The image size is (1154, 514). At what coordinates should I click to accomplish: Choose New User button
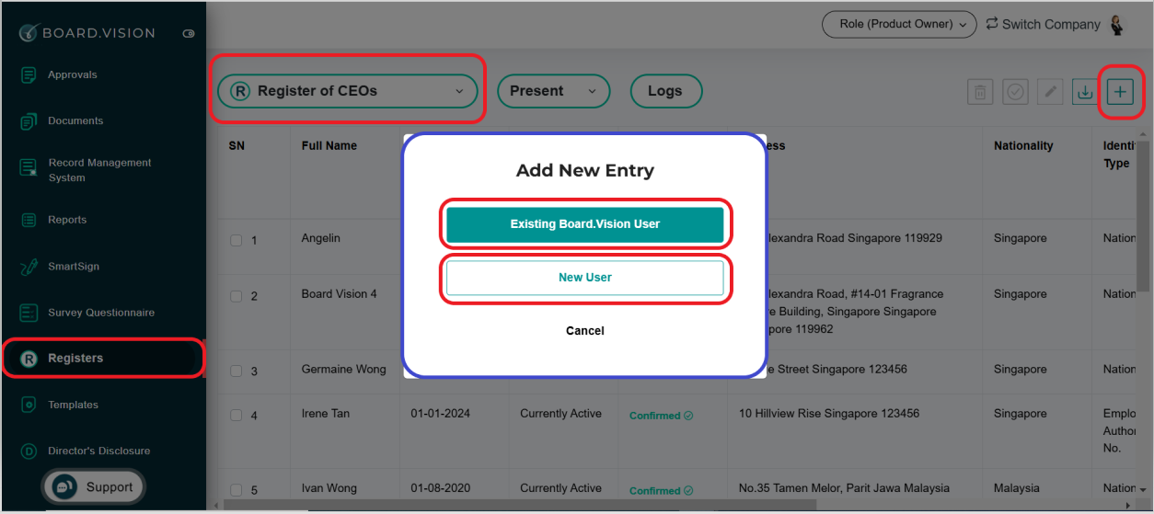point(585,278)
